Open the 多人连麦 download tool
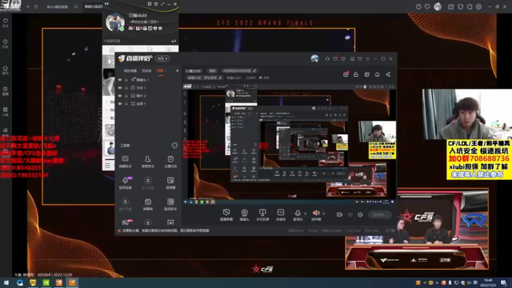 pos(148,183)
